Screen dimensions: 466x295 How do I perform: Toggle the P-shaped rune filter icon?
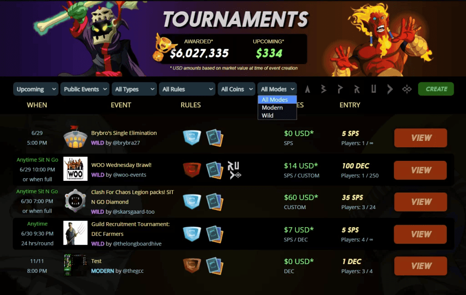[x=340, y=89]
